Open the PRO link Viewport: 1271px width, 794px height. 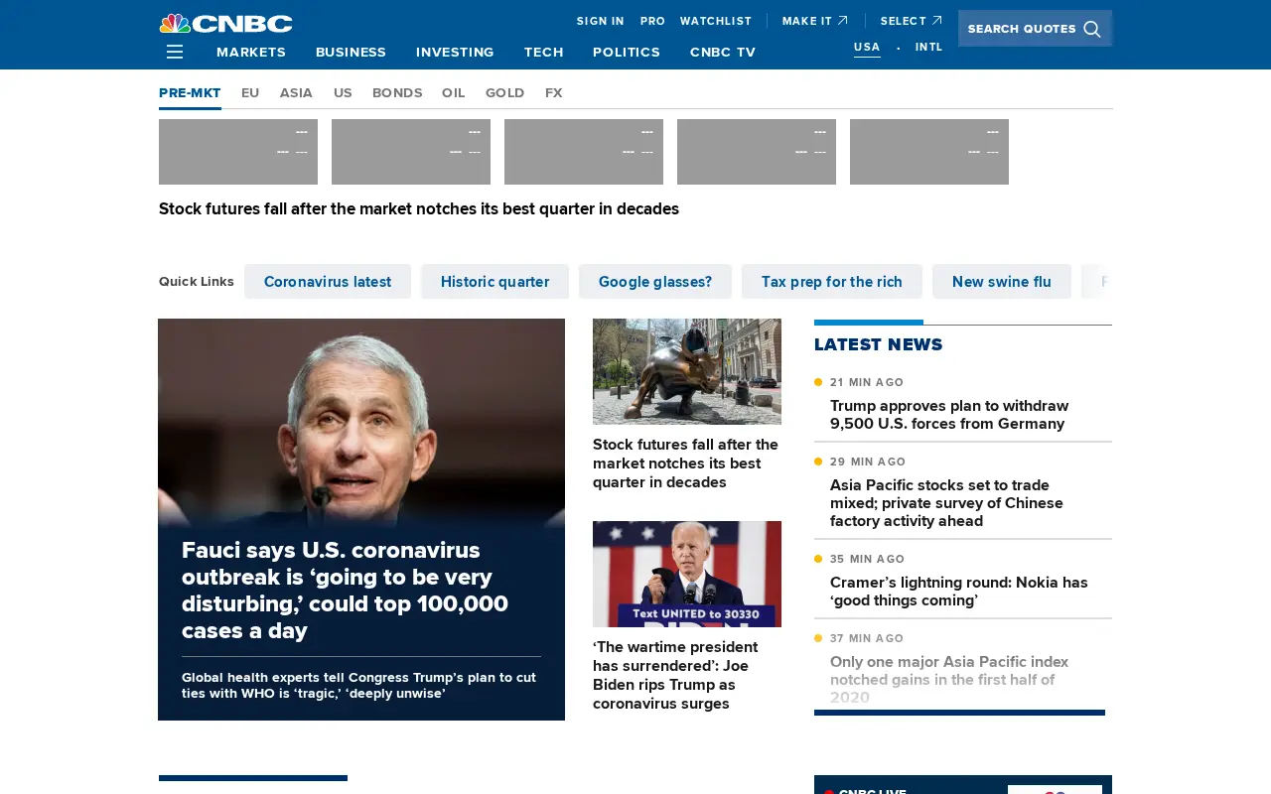click(652, 21)
